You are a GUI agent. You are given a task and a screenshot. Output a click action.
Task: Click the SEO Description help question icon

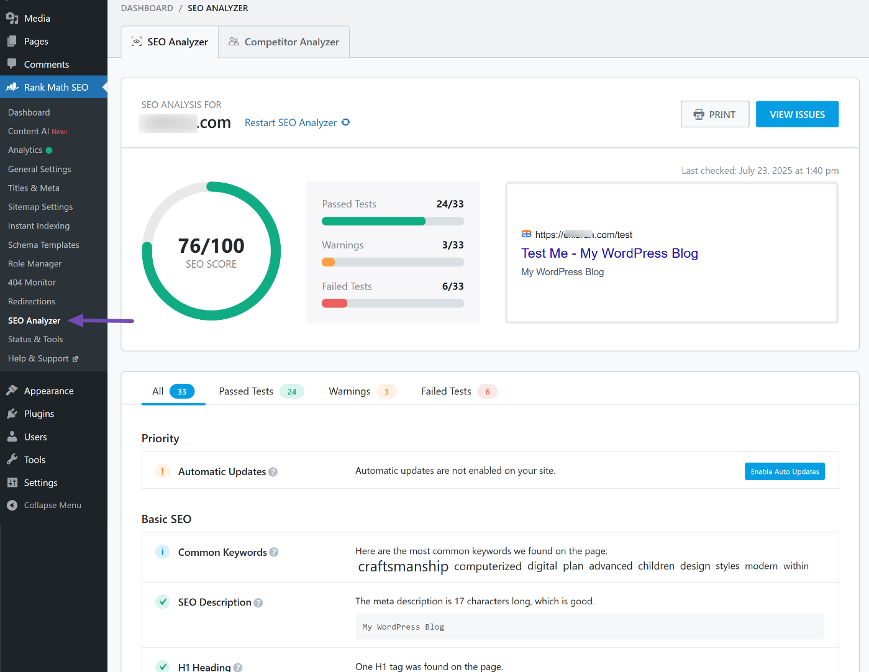point(258,603)
